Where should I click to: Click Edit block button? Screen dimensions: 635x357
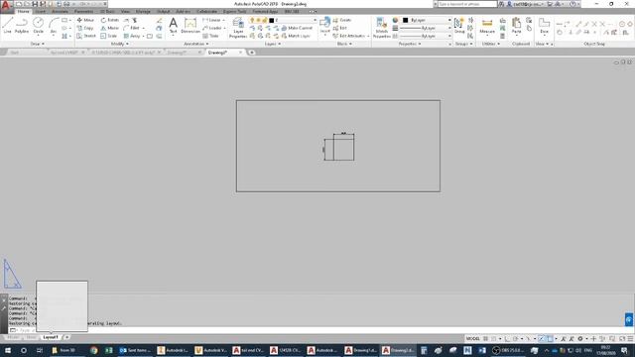click(339, 28)
